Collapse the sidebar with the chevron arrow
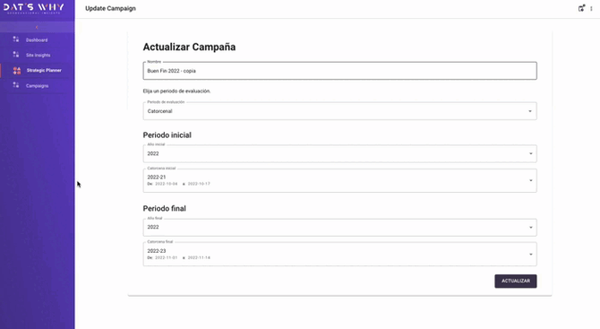 click(37, 27)
